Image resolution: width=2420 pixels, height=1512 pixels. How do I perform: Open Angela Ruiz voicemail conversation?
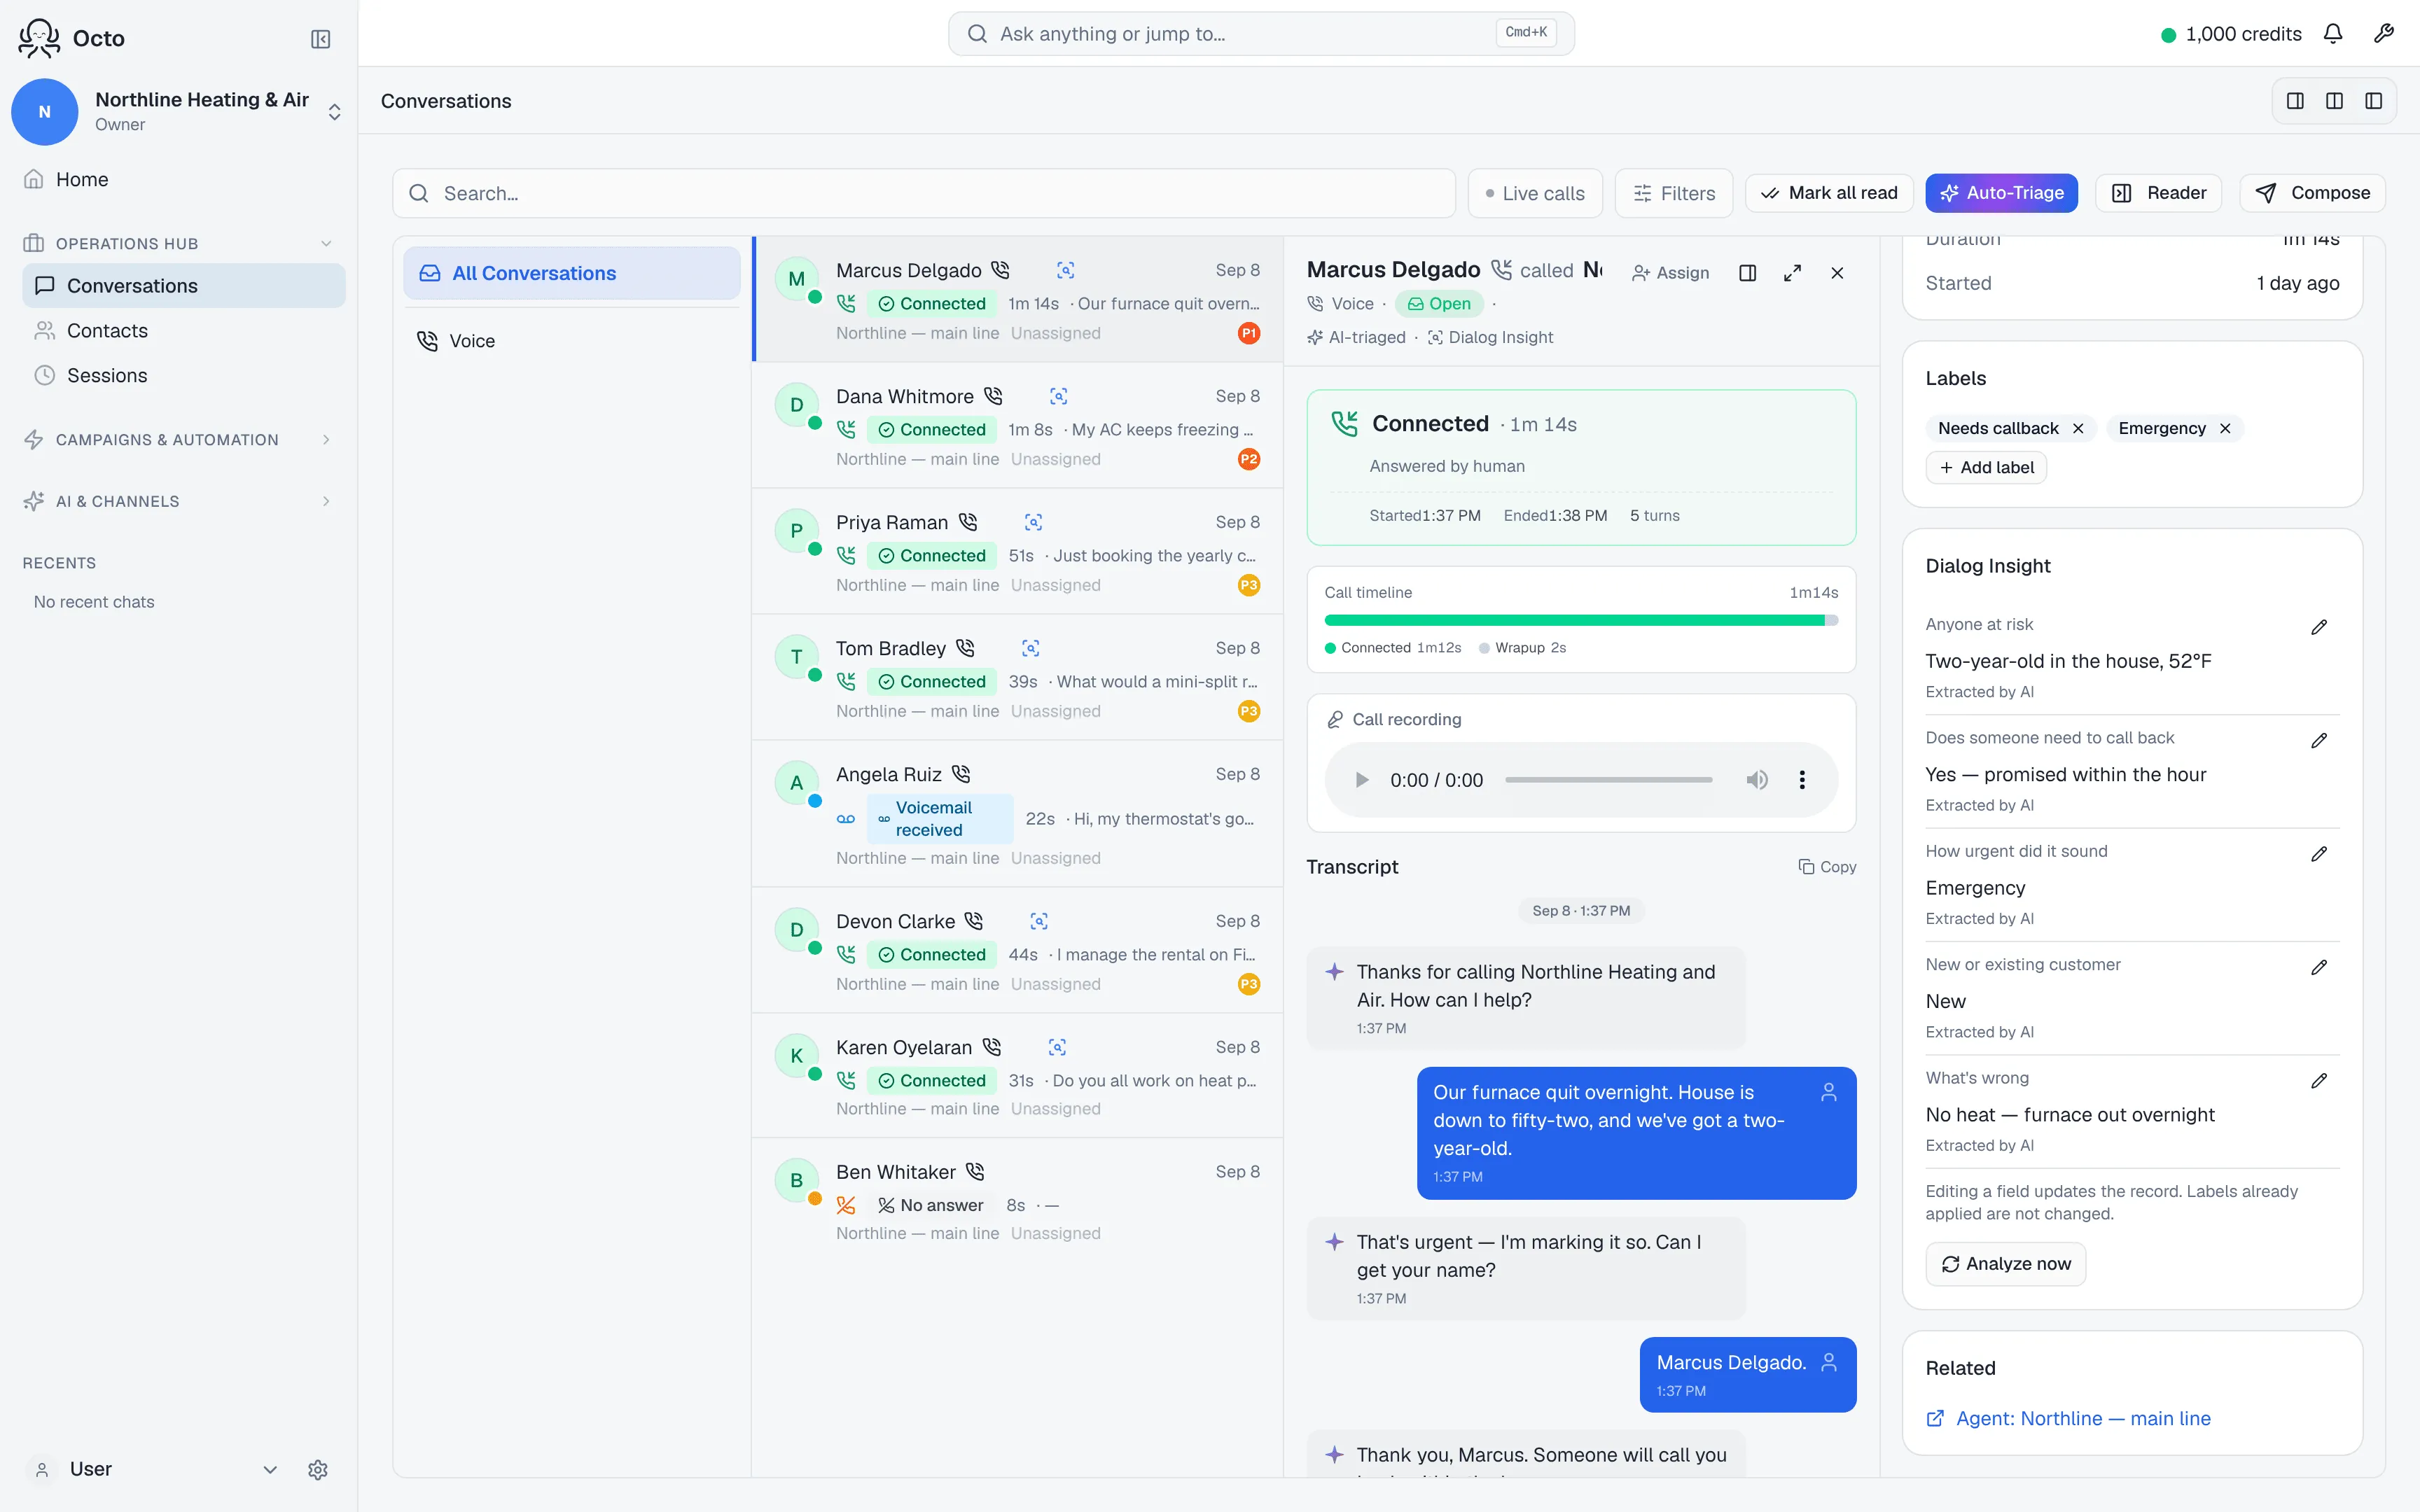1017,814
